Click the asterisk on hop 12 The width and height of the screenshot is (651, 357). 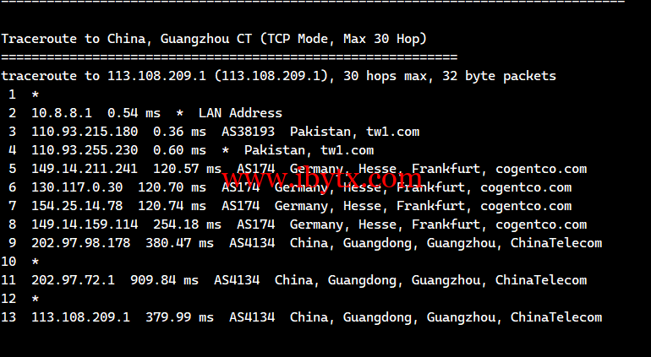[36, 299]
